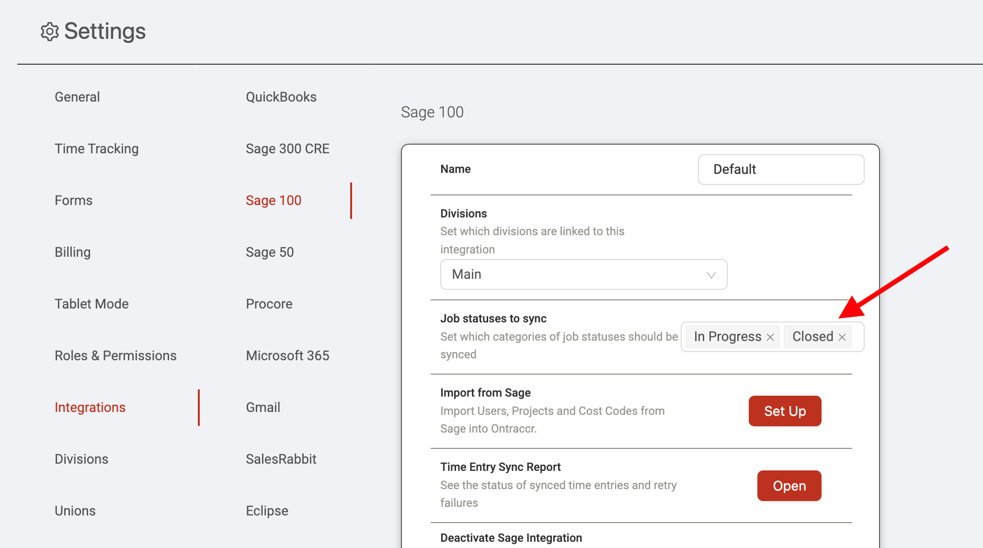The image size is (983, 548).
Task: Open the Job statuses to sync selector
Action: [x=772, y=337]
